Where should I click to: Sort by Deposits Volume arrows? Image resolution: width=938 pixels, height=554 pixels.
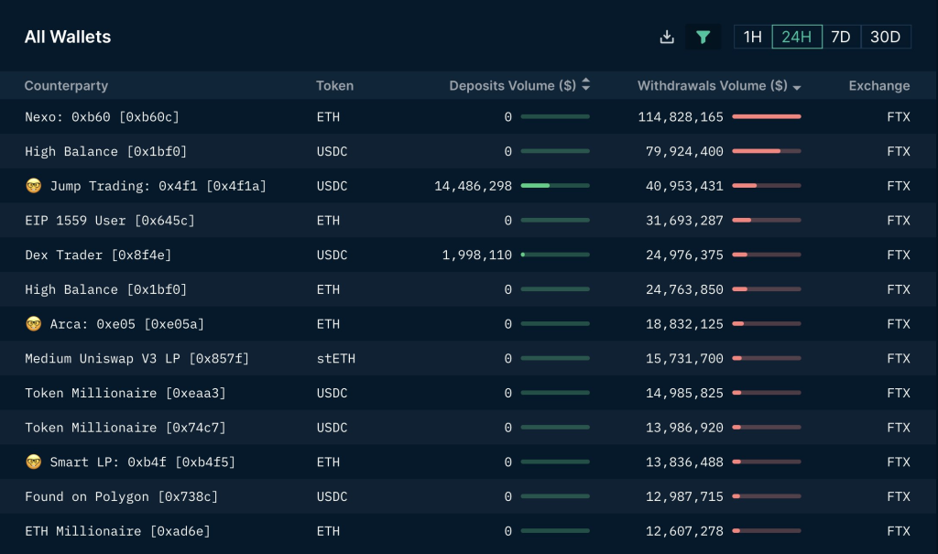[585, 85]
